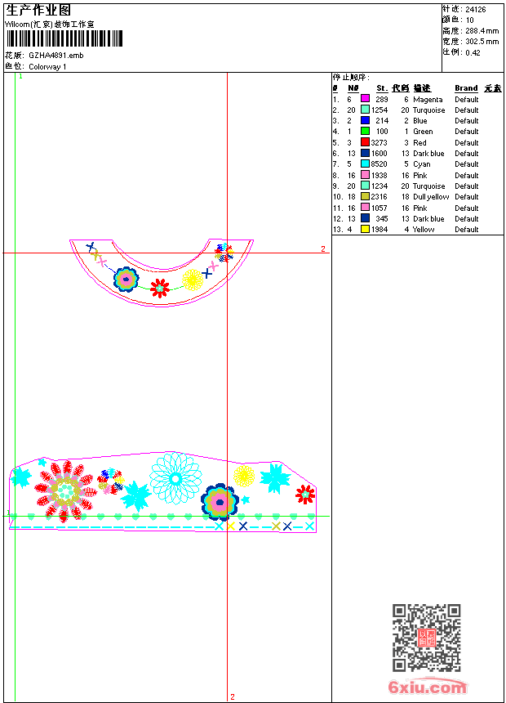The image size is (506, 703).
Task: Select the 'Dull yellow' description text
Action: [431, 197]
